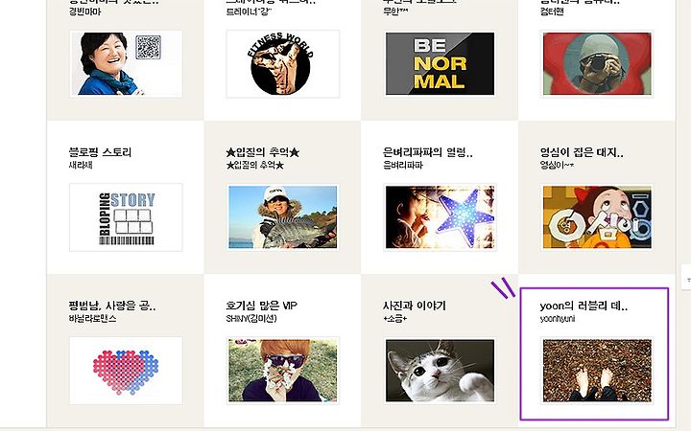Select the author name SHINY(김미선)
This screenshot has width=691, height=431.
tap(251, 318)
